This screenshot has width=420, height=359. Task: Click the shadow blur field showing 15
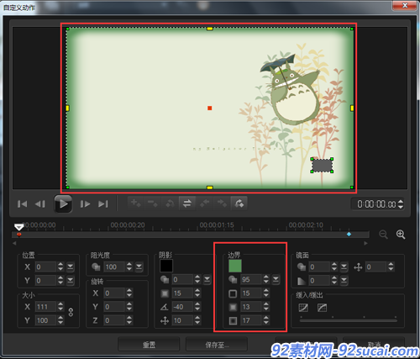pos(183,293)
